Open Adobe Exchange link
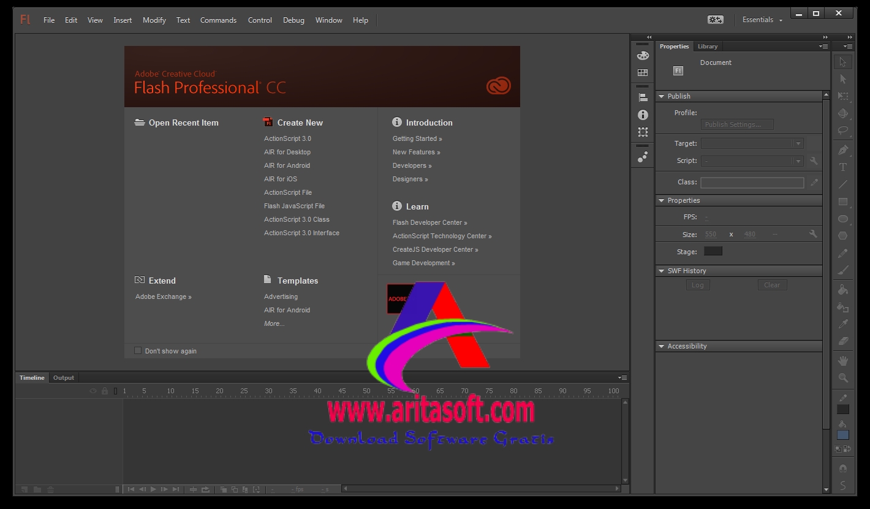This screenshot has width=870, height=509. (x=164, y=296)
